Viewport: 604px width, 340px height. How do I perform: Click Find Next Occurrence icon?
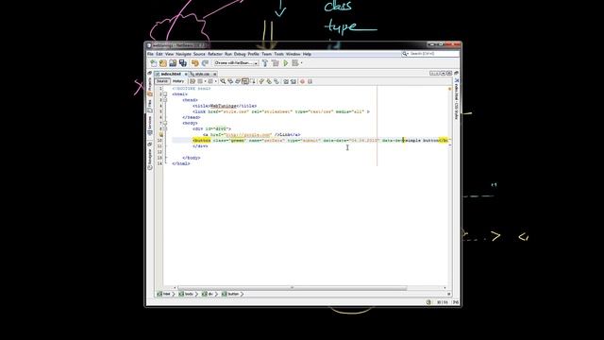pyautogui.click(x=238, y=81)
